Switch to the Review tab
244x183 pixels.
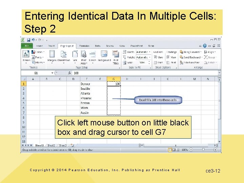pyautogui.click(x=110, y=46)
